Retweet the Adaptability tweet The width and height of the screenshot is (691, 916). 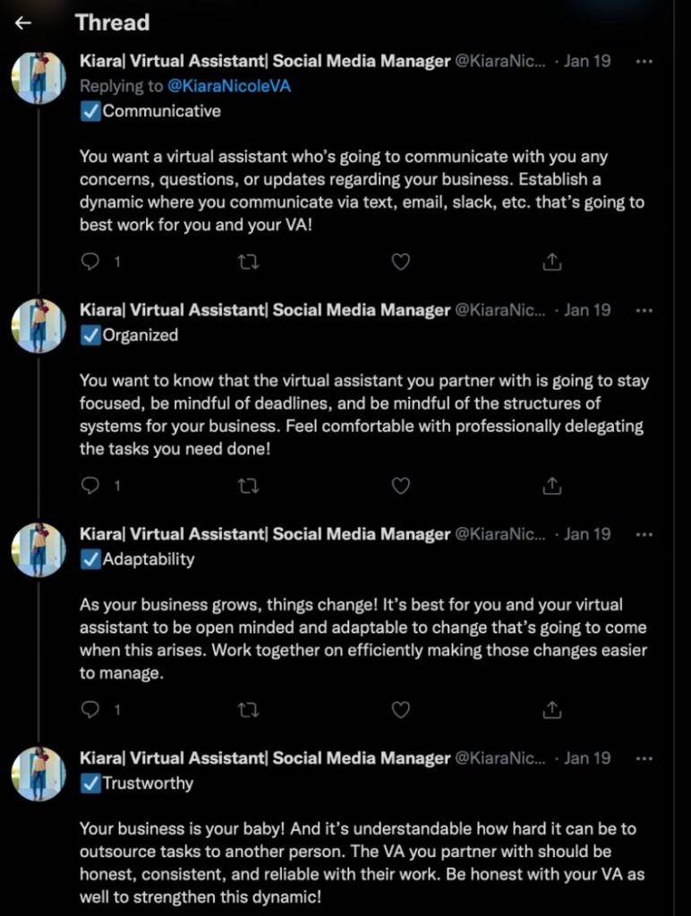pyautogui.click(x=251, y=709)
